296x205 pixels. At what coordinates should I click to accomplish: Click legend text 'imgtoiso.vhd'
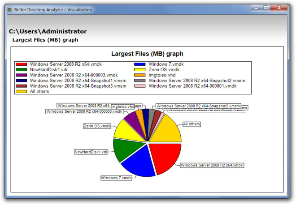[x=162, y=75]
